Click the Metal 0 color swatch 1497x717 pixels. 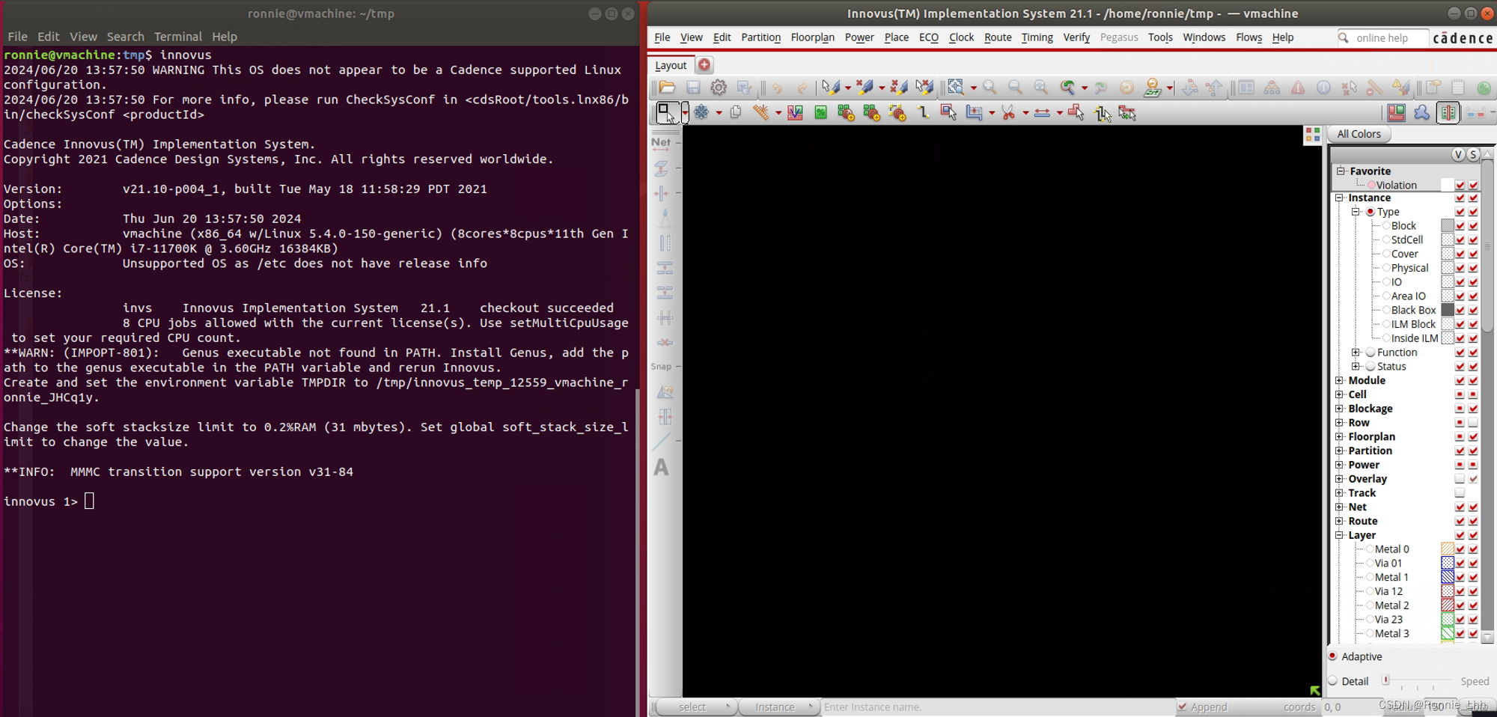pos(1448,549)
